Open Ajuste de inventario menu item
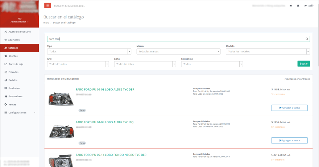This screenshot has width=319, height=167. 20,32
